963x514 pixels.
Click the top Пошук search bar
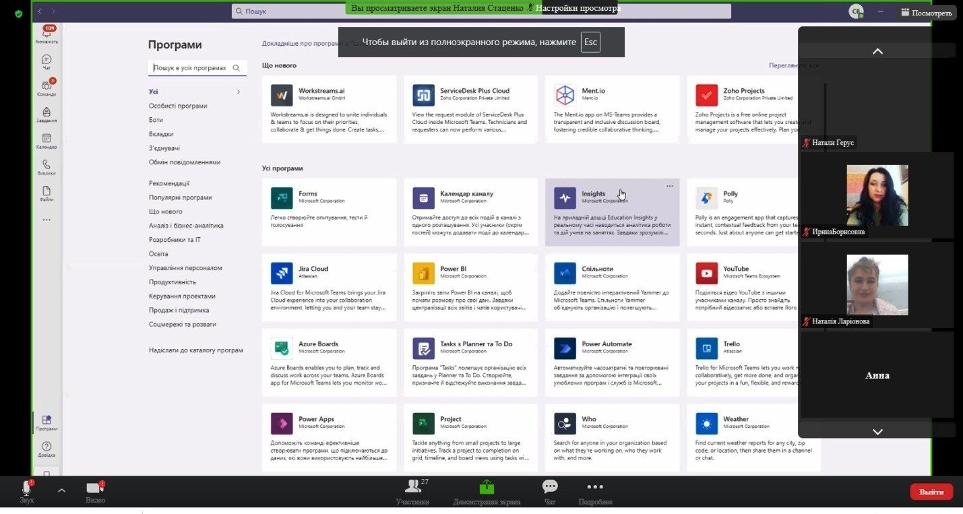pyautogui.click(x=481, y=11)
